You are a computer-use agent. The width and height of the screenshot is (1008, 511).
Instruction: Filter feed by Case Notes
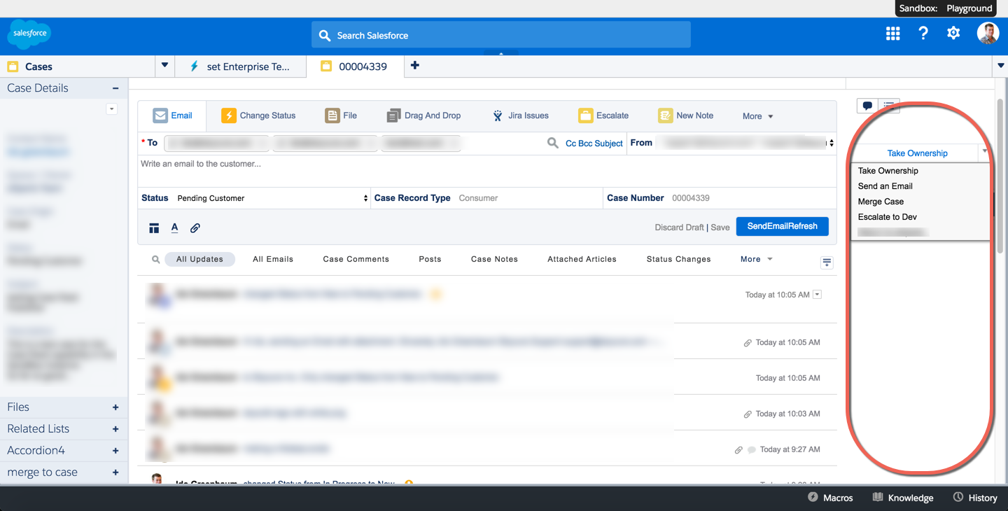[494, 259]
